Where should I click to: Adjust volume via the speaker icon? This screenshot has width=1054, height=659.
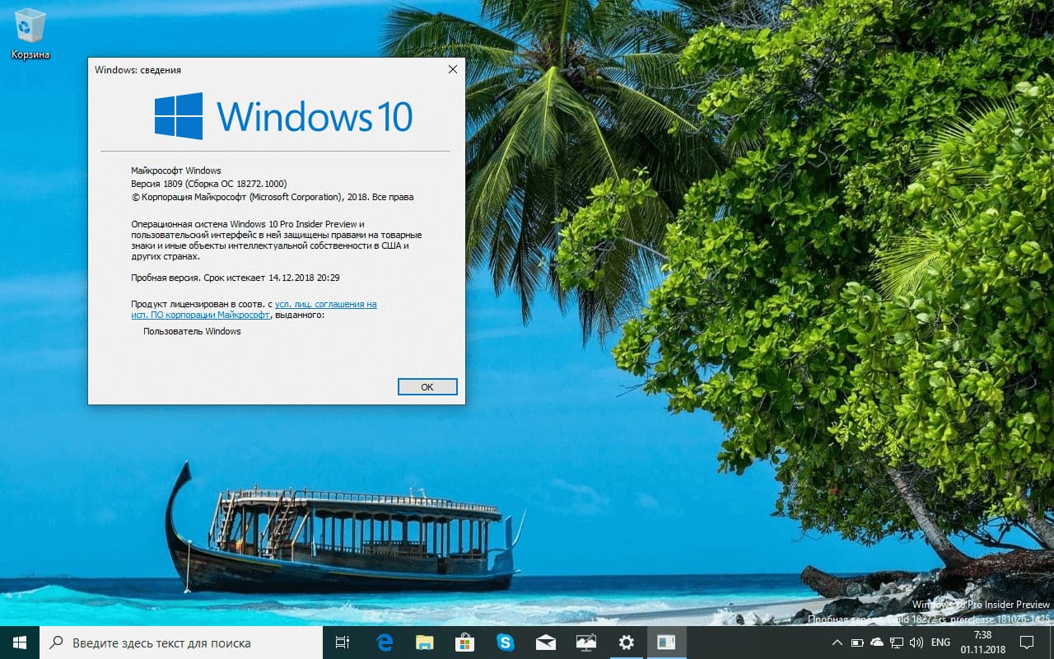916,643
